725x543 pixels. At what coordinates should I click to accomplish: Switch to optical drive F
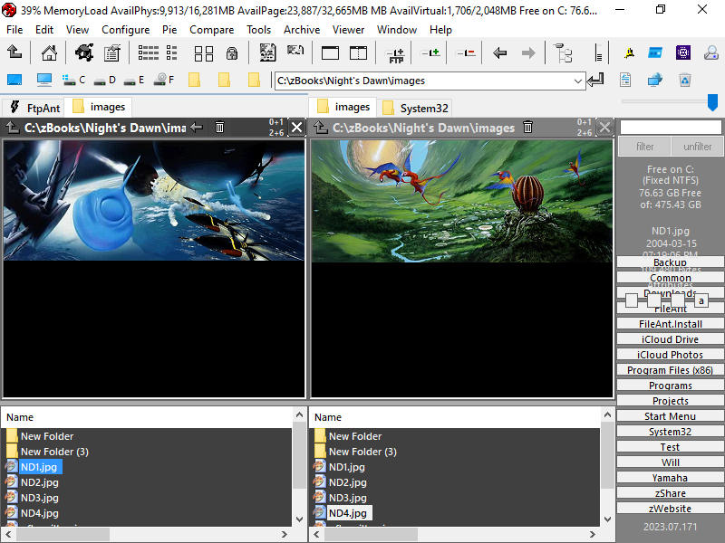coord(164,80)
